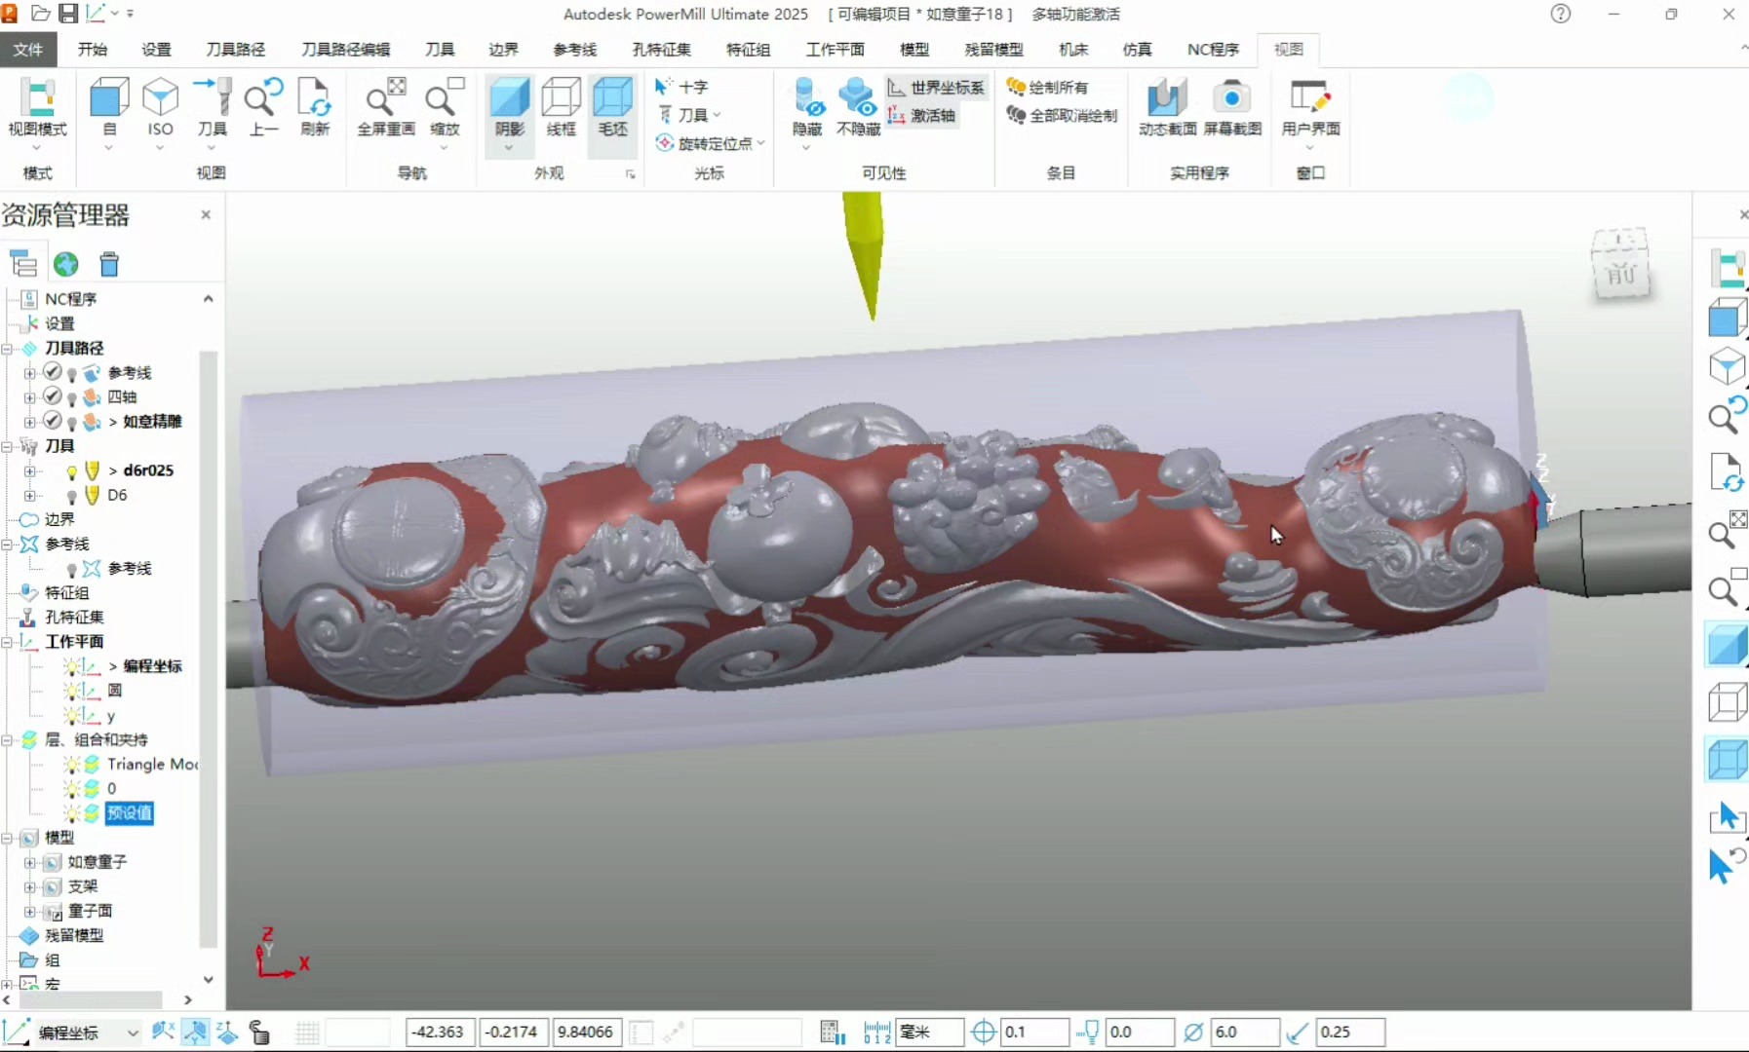Expand the 支架 model node
Image resolution: width=1749 pixels, height=1052 pixels.
[x=29, y=886]
